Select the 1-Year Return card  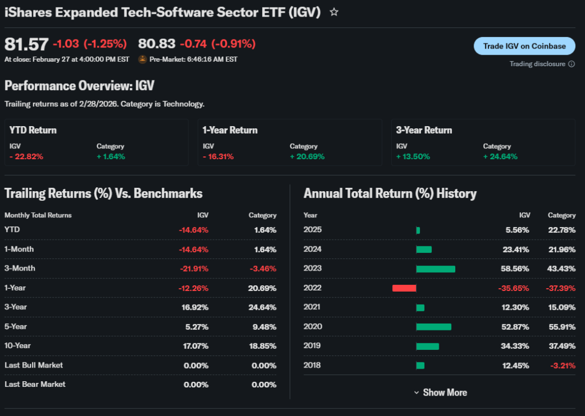pyautogui.click(x=290, y=143)
